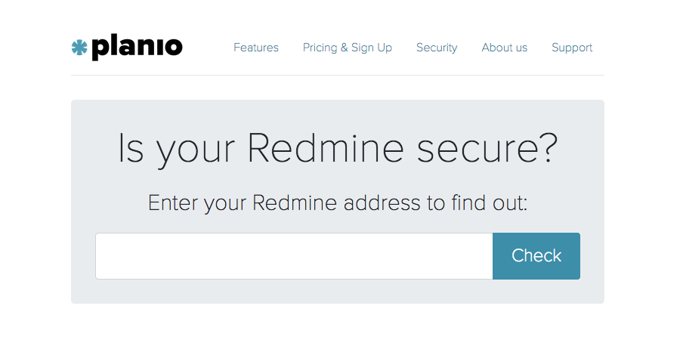Visit the About us page
Image resolution: width=680 pixels, height=340 pixels.
click(505, 48)
